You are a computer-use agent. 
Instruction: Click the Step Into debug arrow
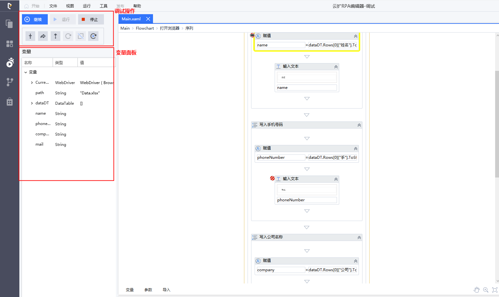click(30, 36)
